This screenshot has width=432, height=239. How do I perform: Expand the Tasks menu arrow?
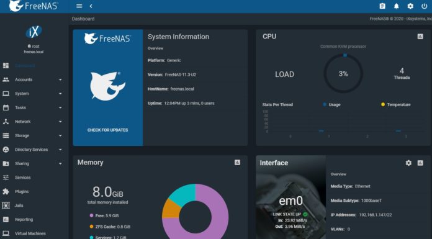click(x=60, y=107)
